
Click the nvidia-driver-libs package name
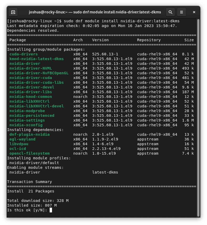(x=31, y=92)
